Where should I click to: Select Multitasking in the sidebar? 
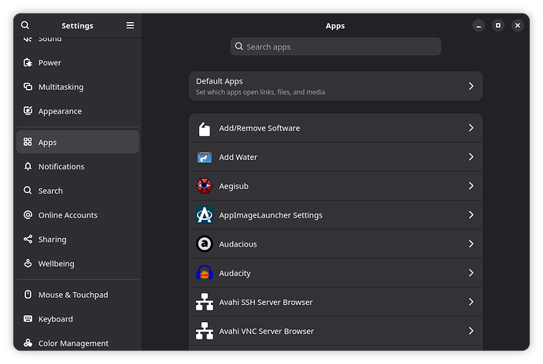[x=78, y=87]
